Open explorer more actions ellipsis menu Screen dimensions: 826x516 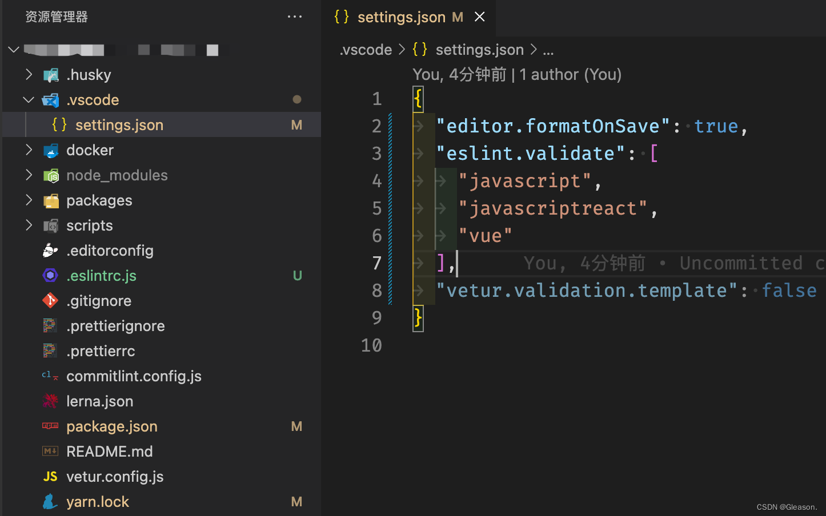point(295,17)
